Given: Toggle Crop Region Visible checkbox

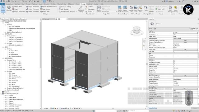Looking at the screenshot, I should 174,63.
